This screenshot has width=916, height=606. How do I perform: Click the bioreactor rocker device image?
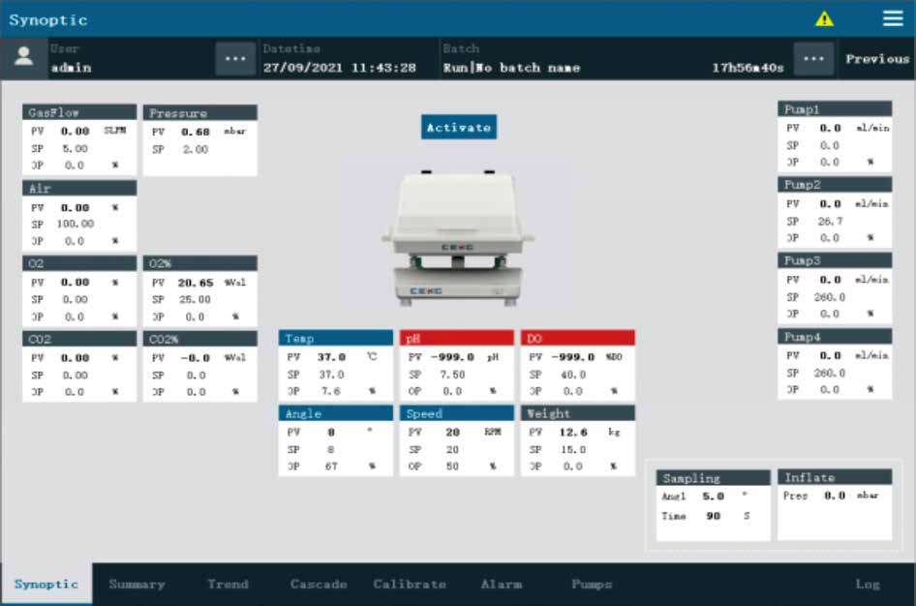point(457,237)
